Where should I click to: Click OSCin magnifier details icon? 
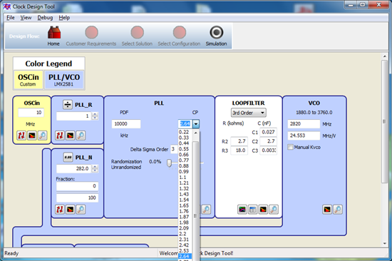pos(42,135)
